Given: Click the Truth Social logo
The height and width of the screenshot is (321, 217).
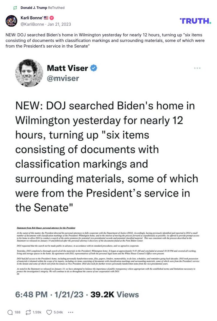Looking at the screenshot, I should (x=195, y=21).
